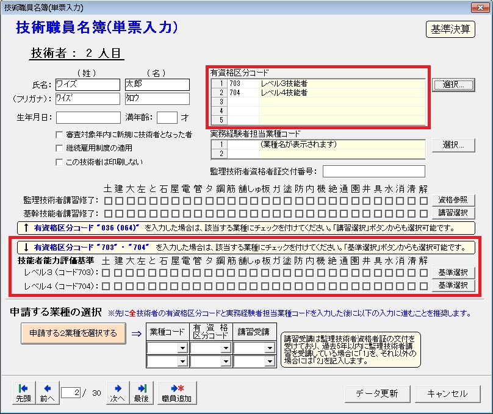Check 審査対象年内に新規に技術者となった者 checkbox

coord(59,135)
